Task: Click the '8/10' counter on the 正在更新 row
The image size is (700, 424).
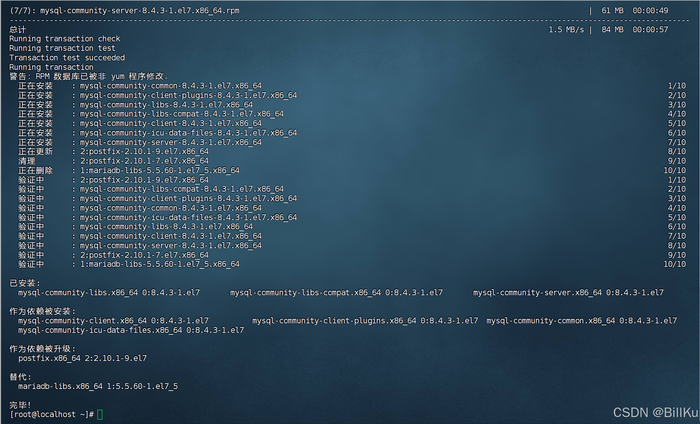Action: point(677,152)
